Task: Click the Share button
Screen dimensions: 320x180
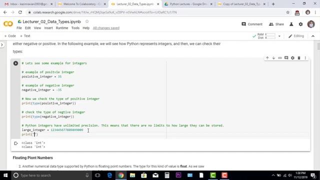Action: pyautogui.click(x=276, y=24)
